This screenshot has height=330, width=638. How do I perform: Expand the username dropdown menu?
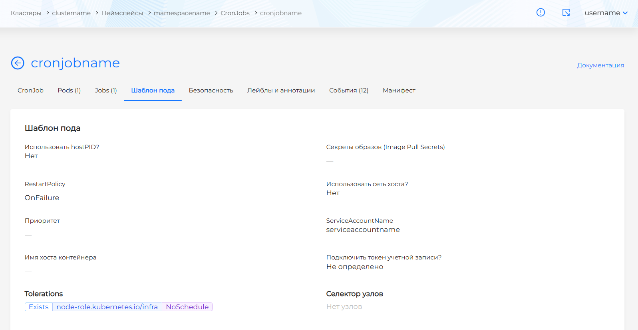(x=606, y=13)
